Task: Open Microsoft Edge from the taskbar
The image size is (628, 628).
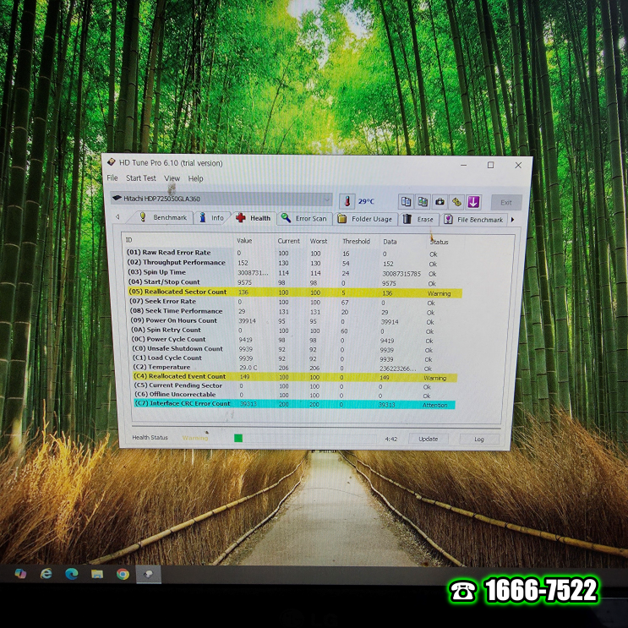Action: coord(72,574)
